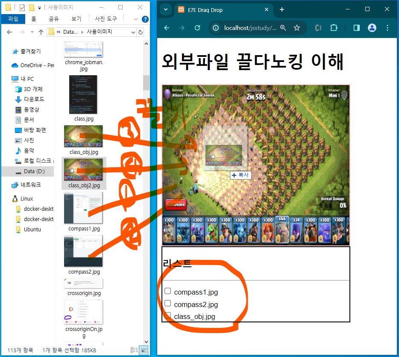Refresh the Explorer folder view
Image resolution: width=399 pixels, height=357 pixels.
point(141,32)
